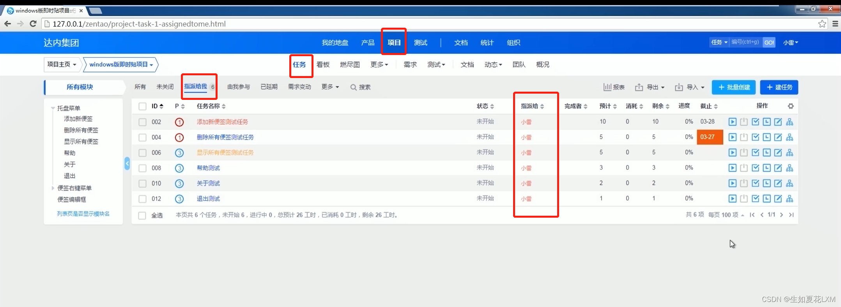841x307 pixels.
Task: Collapse the sidebar with blue arrow handle
Action: tap(127, 163)
